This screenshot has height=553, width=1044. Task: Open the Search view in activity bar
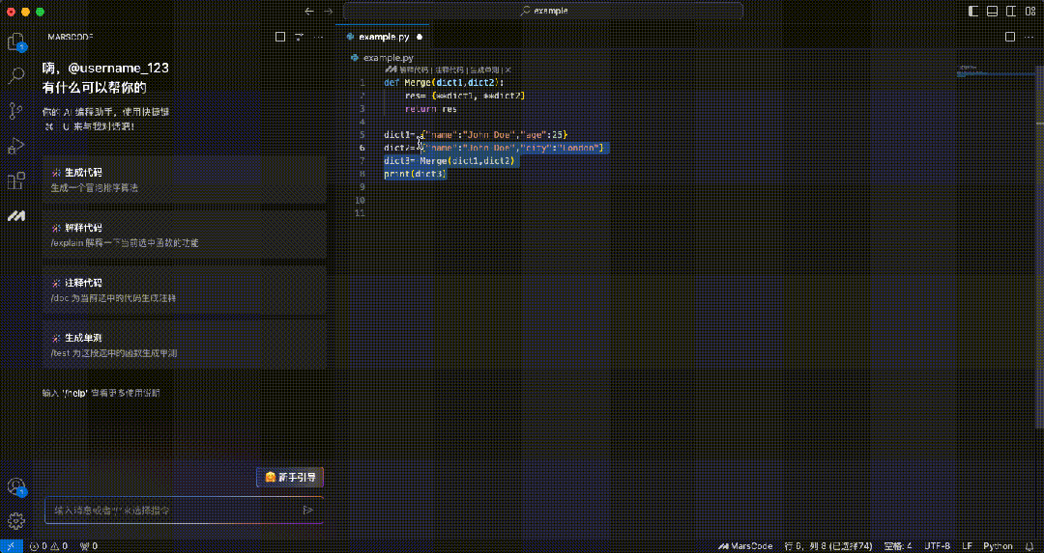[16, 75]
